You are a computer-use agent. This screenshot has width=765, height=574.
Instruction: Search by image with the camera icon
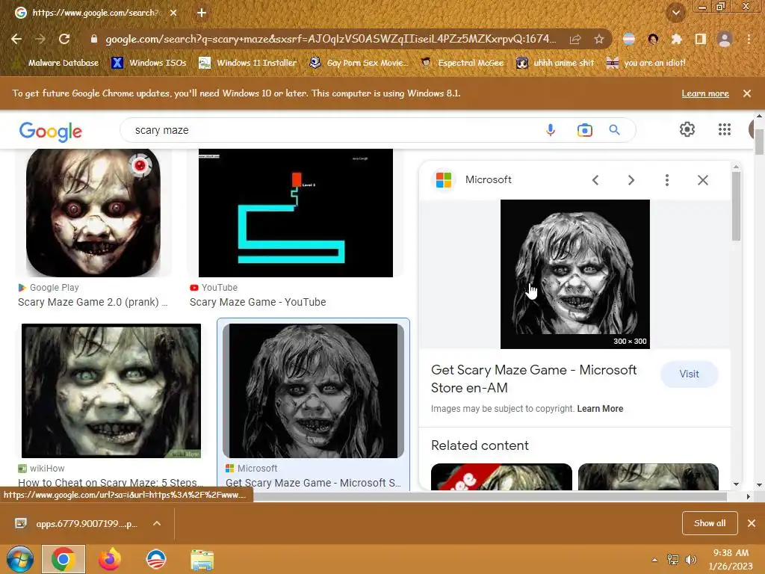tap(584, 130)
